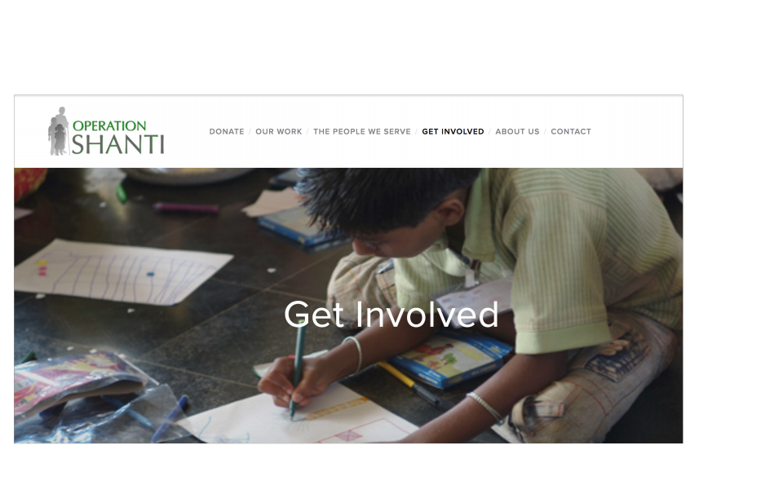Click the gray silhouette figure logo icon
This screenshot has height=489, width=783.
(59, 131)
